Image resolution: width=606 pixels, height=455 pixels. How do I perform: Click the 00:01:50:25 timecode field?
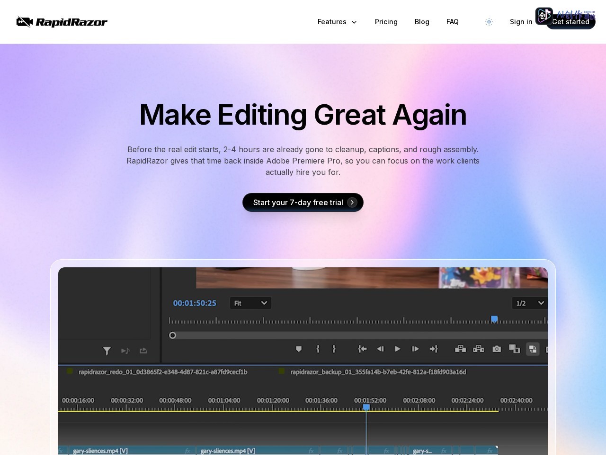tap(195, 303)
